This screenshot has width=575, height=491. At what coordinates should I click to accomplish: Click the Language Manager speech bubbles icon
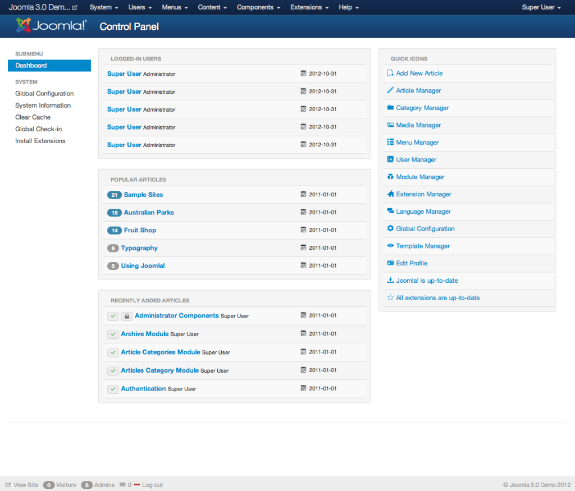390,211
